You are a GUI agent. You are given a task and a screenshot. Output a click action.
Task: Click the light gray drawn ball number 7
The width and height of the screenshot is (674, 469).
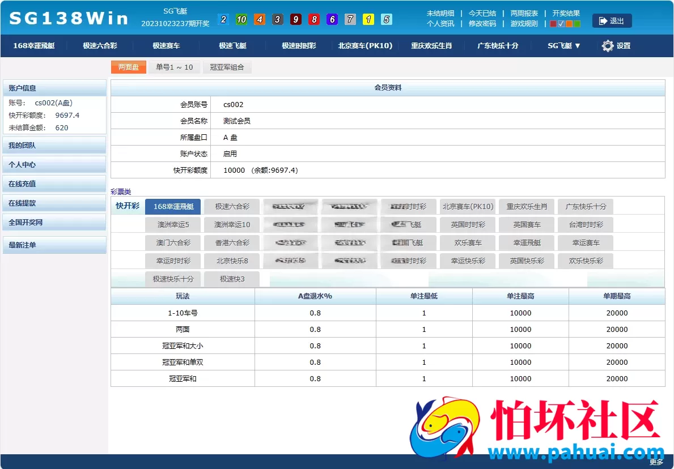(x=350, y=19)
